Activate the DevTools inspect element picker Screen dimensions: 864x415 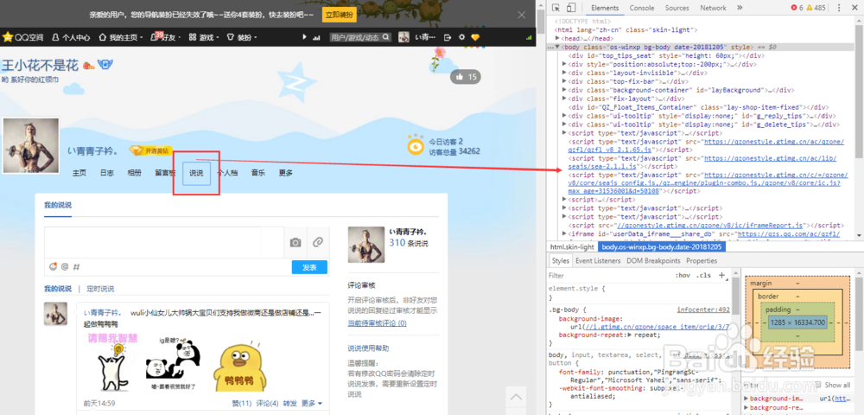(x=556, y=8)
